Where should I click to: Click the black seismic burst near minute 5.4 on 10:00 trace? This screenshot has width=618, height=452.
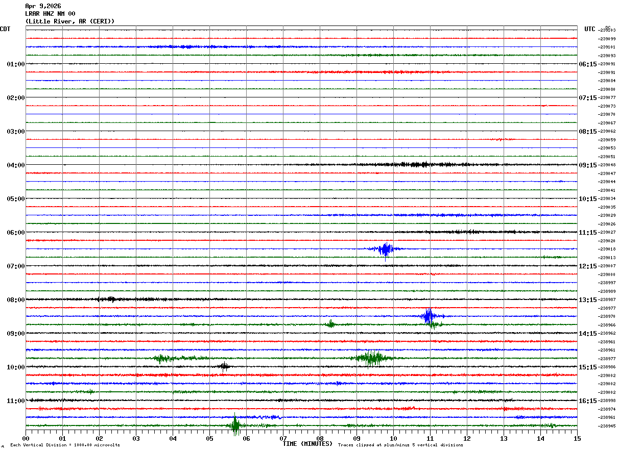(224, 366)
